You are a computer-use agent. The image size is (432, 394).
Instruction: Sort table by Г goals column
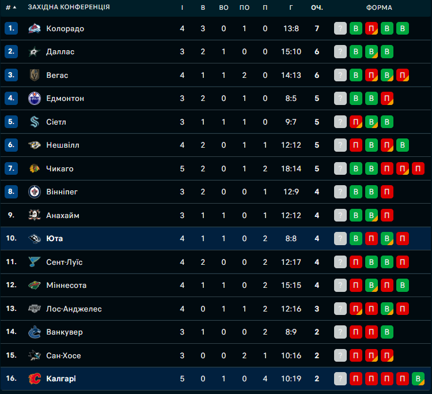coord(291,7)
